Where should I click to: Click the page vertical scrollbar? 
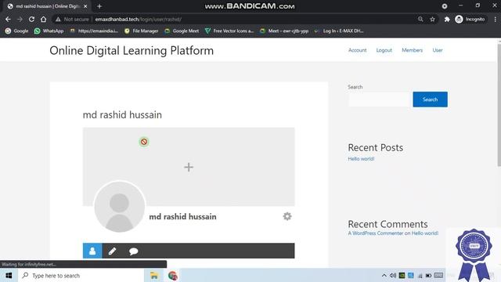point(499,104)
